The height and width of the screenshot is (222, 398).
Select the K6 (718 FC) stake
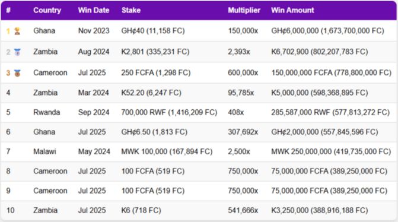coord(141,210)
